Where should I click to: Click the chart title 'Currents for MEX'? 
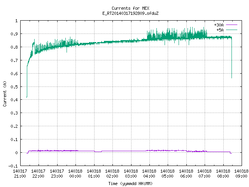click(130, 8)
